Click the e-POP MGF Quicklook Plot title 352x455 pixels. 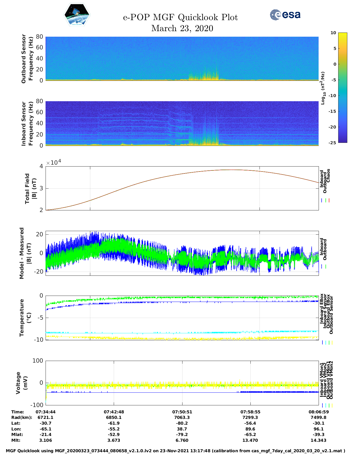pos(180,17)
